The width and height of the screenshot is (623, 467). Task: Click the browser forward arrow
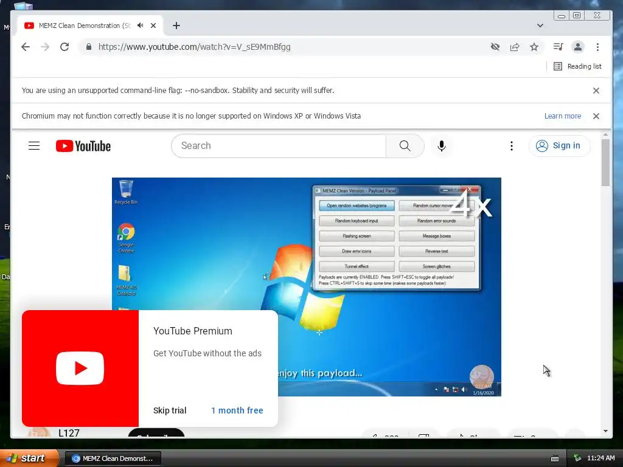45,47
